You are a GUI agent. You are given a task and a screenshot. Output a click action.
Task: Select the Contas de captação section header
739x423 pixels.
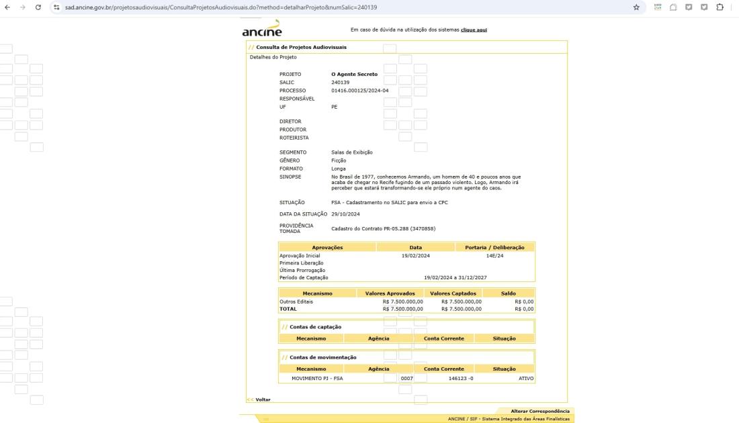tap(315, 327)
